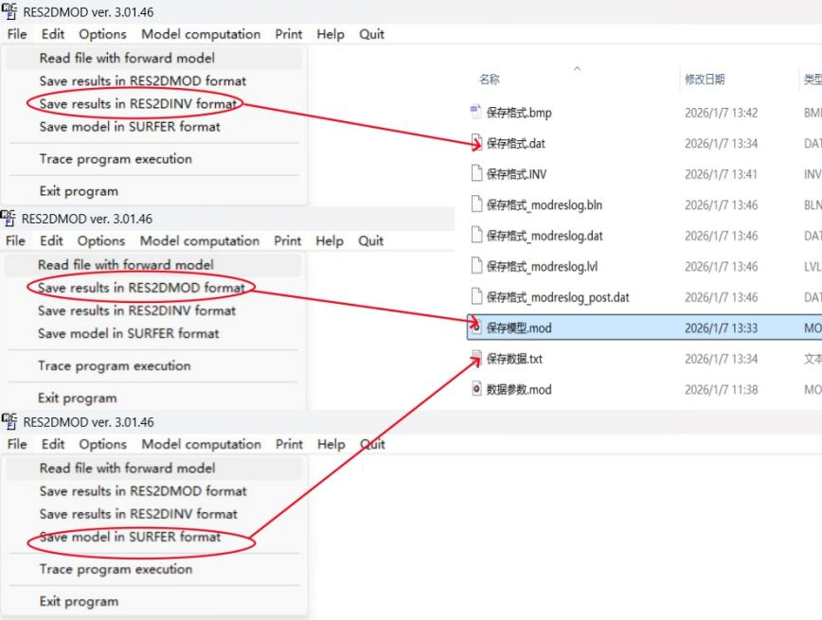This screenshot has height=620, width=822.
Task: Click the RES2DMOD app icon in topmost title bar
Action: pos(9,11)
